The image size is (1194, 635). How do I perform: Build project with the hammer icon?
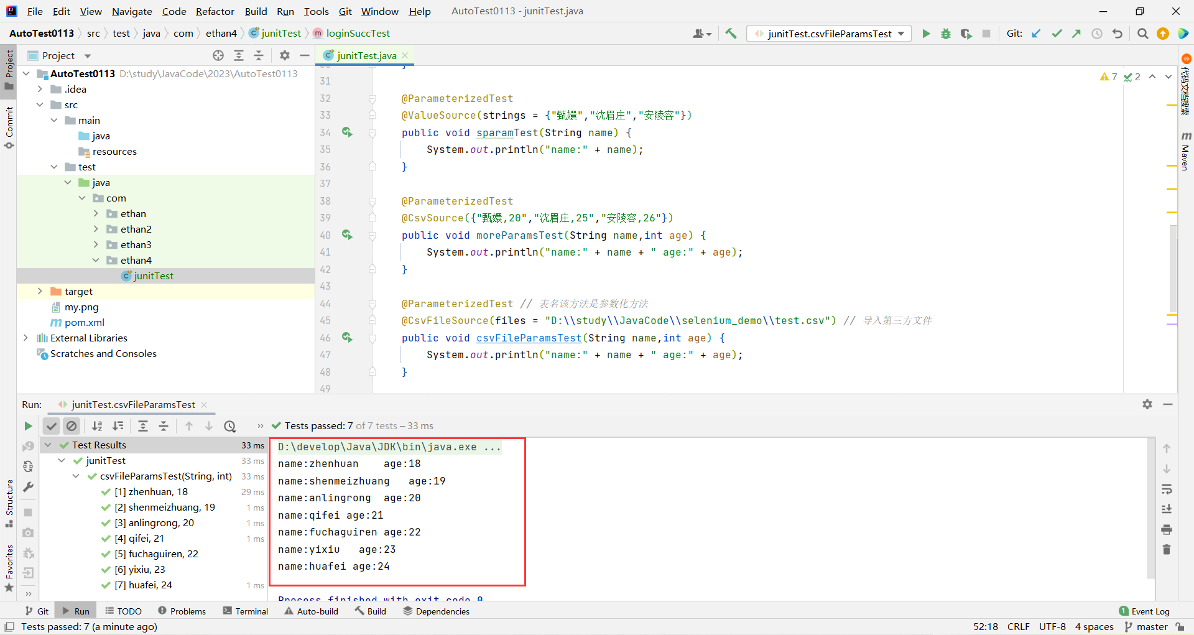coord(731,34)
